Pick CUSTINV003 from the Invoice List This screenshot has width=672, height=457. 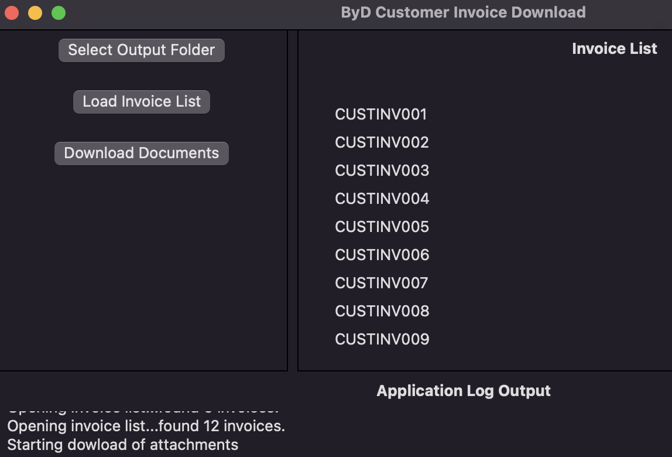click(382, 170)
